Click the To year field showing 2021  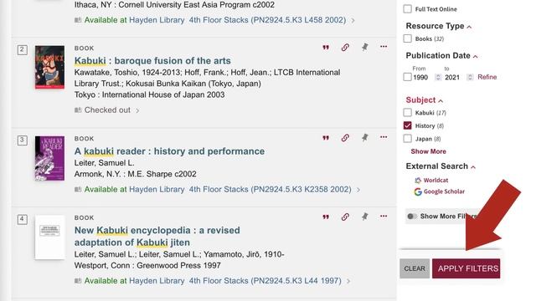click(452, 77)
